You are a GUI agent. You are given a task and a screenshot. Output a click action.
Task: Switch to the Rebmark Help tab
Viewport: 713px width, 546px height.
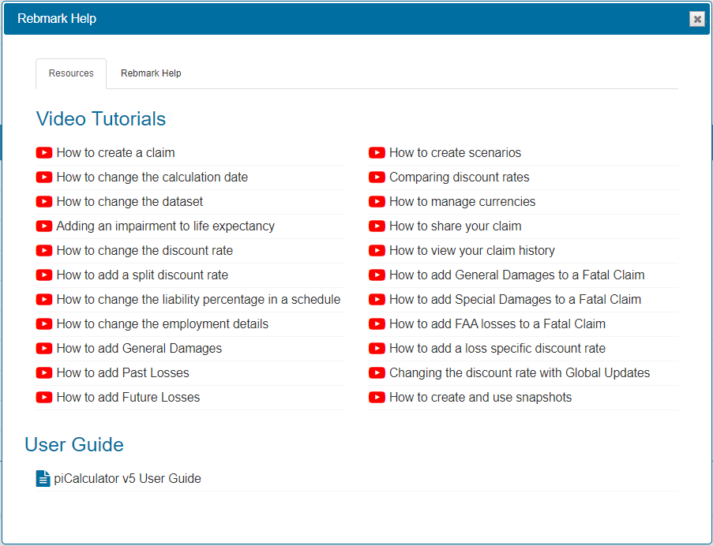pos(151,73)
